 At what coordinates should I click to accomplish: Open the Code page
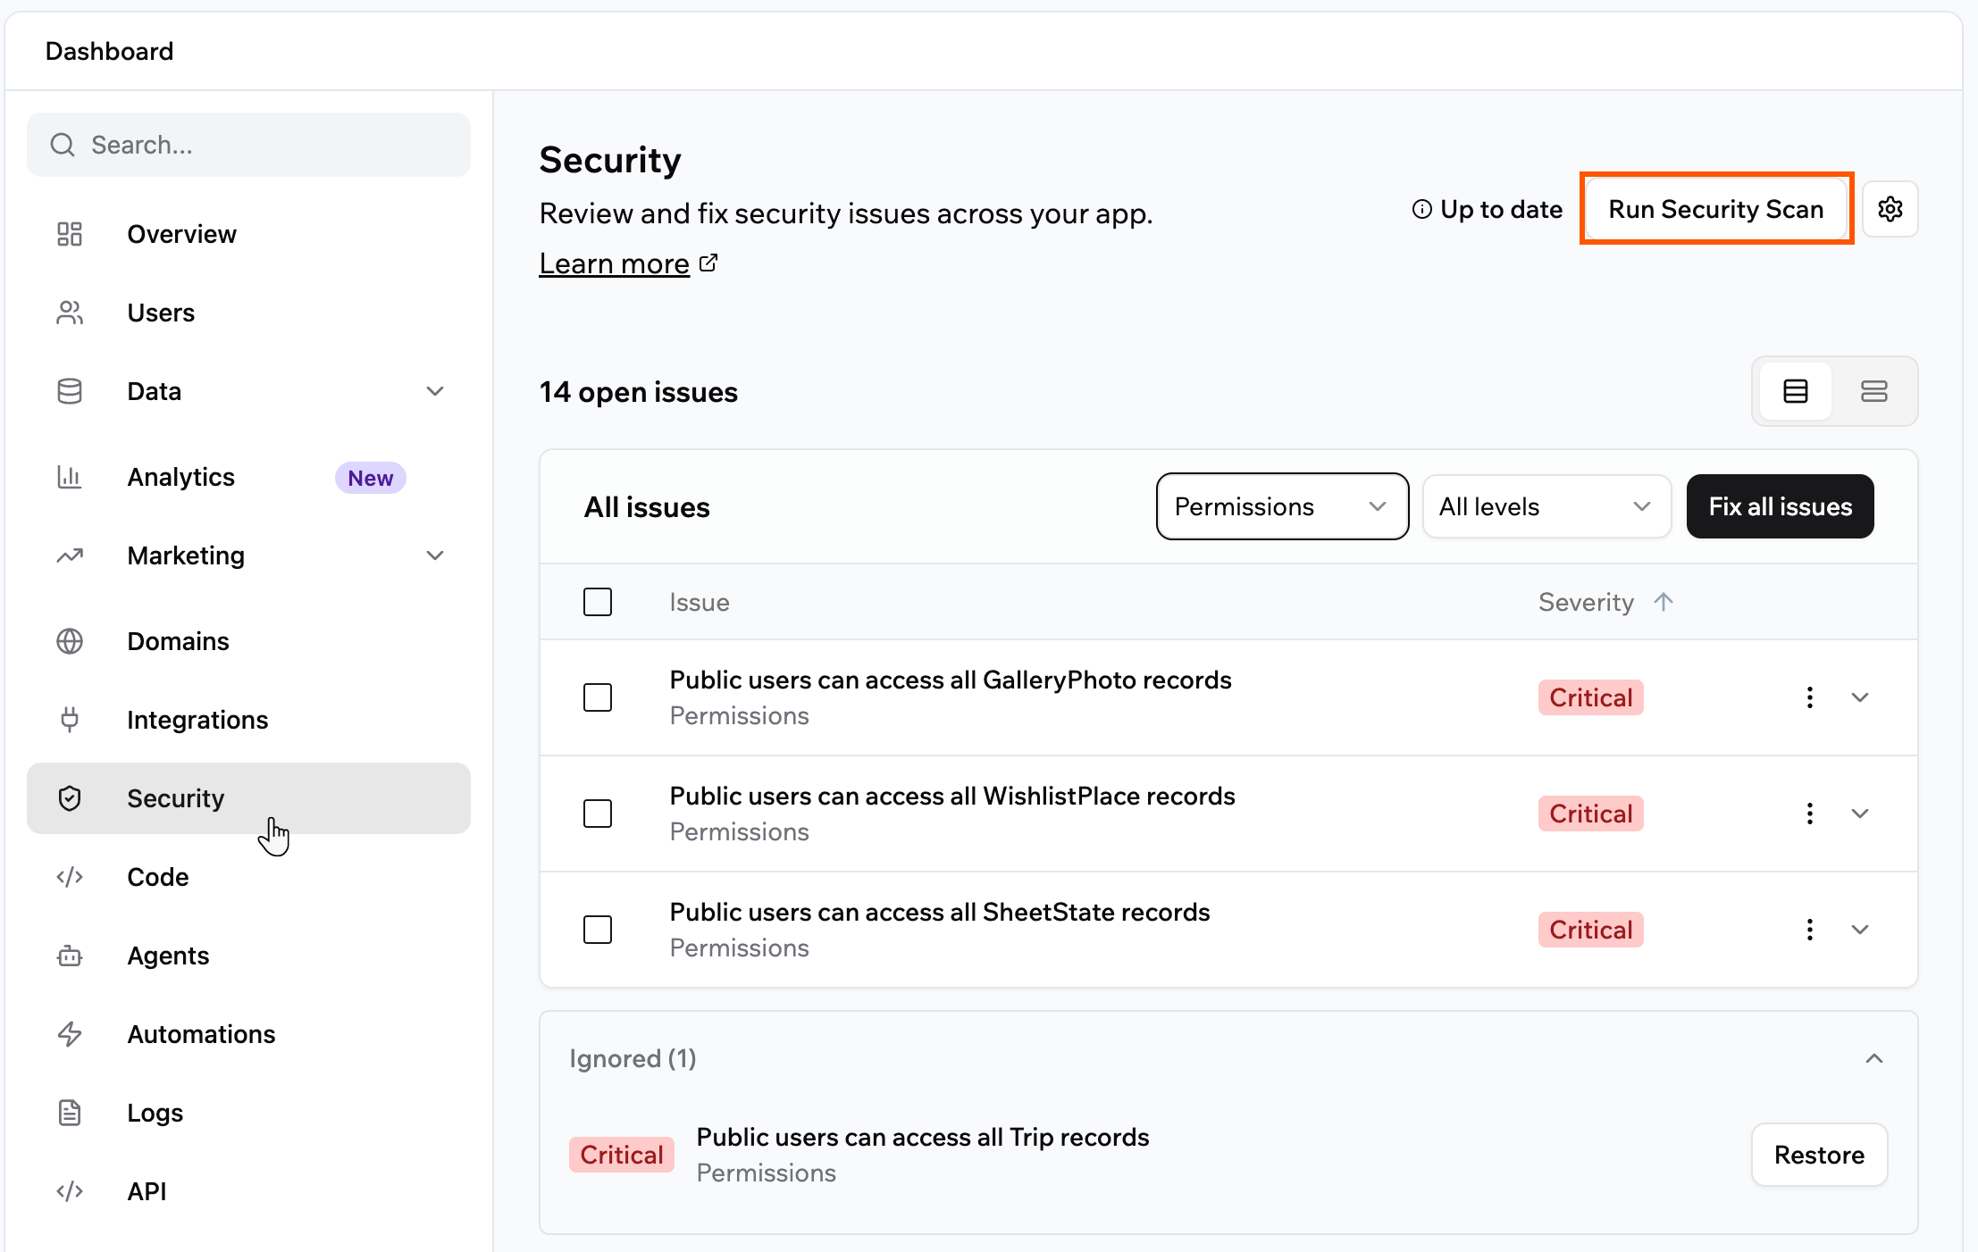click(248, 877)
